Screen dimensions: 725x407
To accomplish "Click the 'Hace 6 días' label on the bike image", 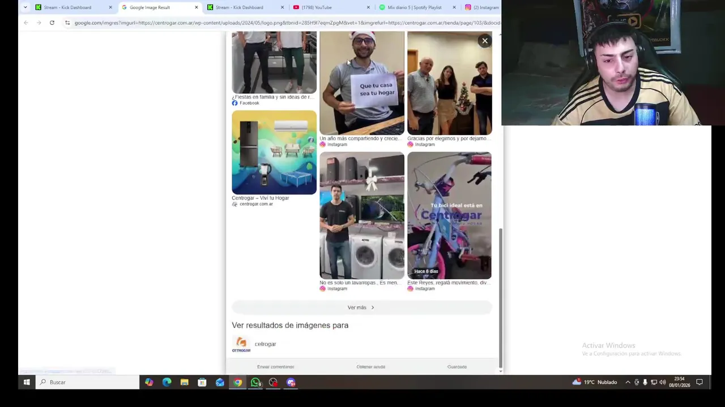I will 426,271.
